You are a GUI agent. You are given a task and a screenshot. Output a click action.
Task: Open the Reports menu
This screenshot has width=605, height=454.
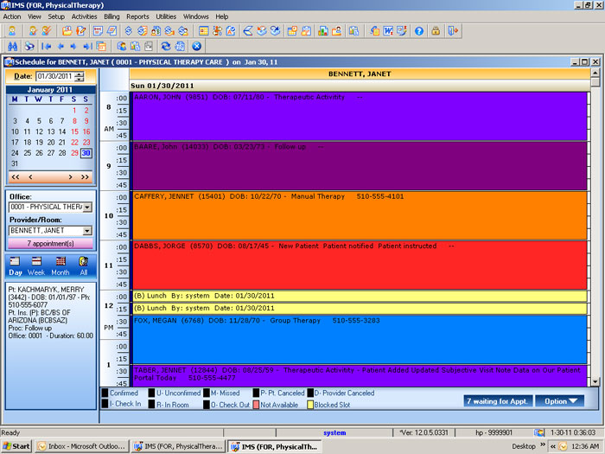tap(137, 16)
